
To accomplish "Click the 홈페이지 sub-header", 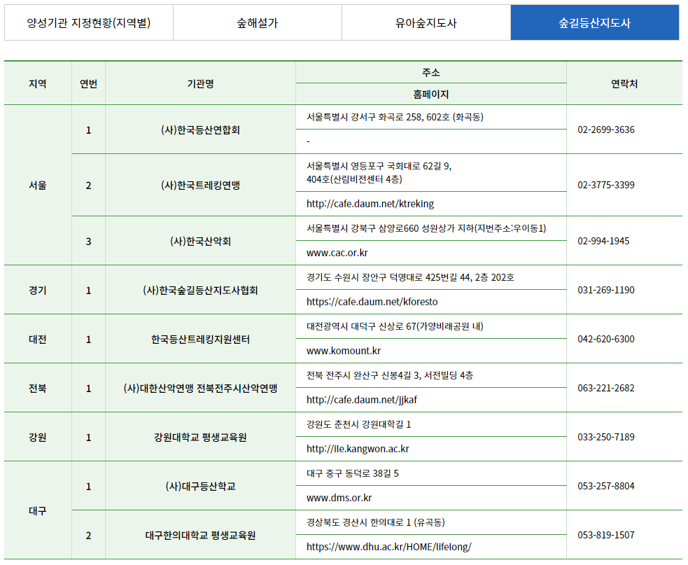I will pyautogui.click(x=431, y=94).
